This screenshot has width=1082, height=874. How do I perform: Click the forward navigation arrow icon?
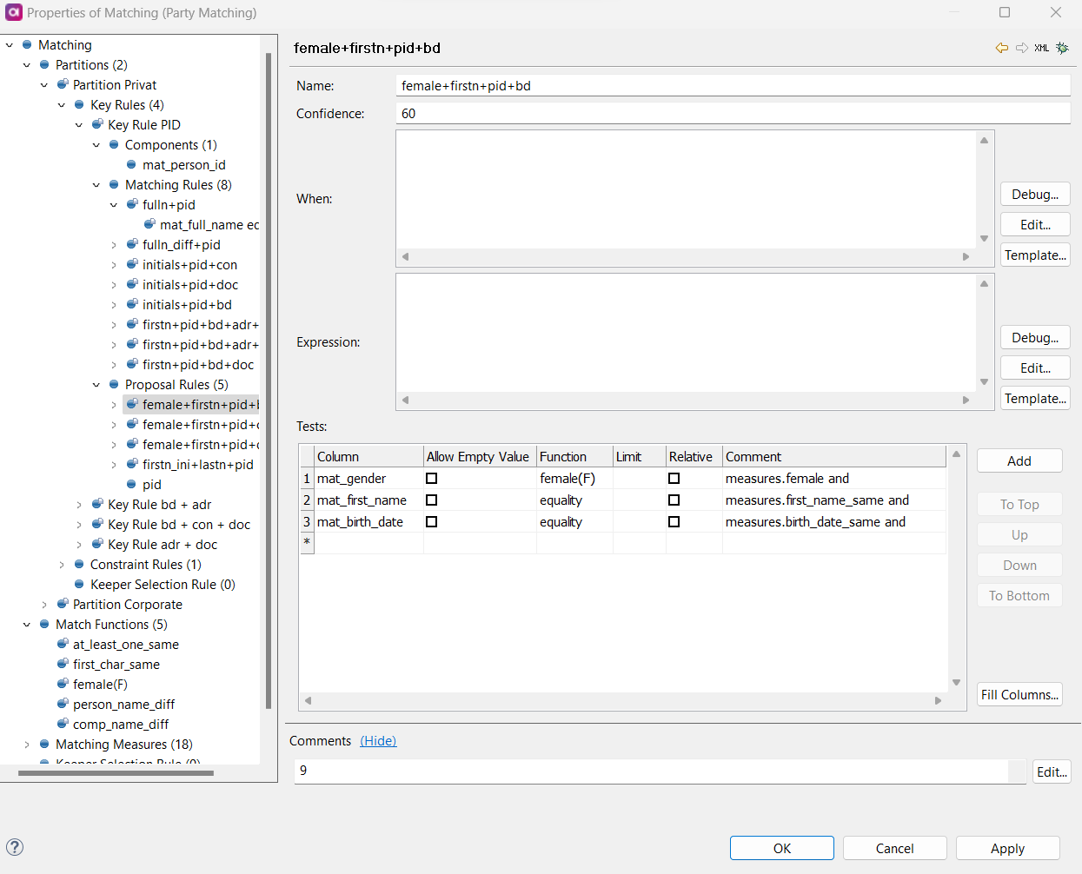(1022, 48)
